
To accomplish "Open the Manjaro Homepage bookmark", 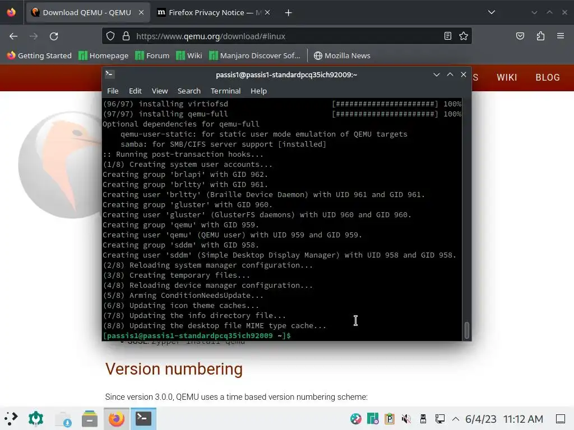I will click(x=104, y=55).
